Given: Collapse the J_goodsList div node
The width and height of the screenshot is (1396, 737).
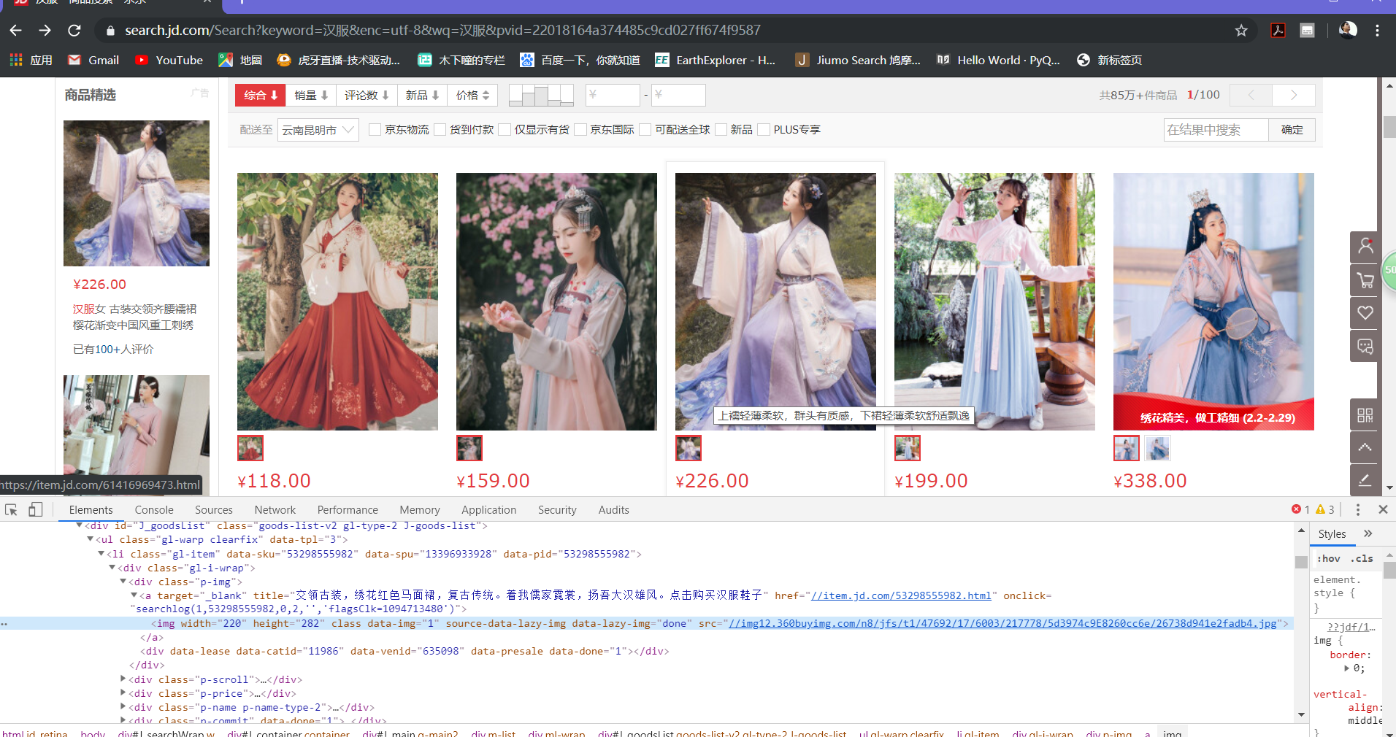Looking at the screenshot, I should point(80,525).
